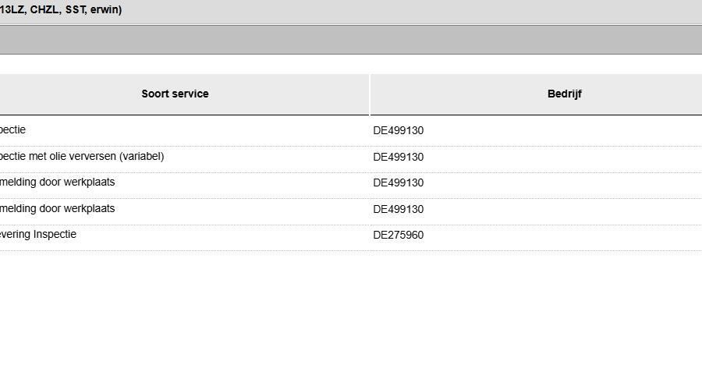Click the "erwin)" text in the title bar
The height and width of the screenshot is (372, 702).
tap(106, 11)
